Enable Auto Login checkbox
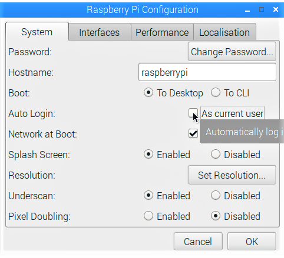This screenshot has width=284, height=258. tap(193, 113)
